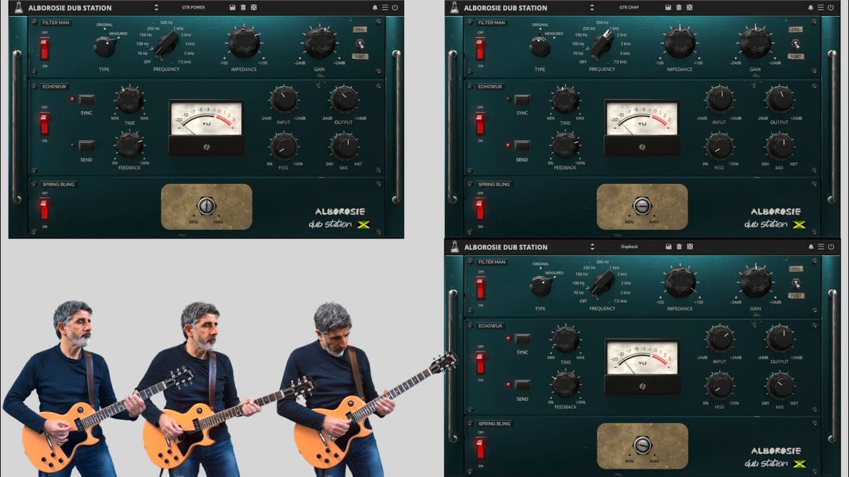This screenshot has height=477, width=849.
Task: Save preset in Slapback window
Action: coord(669,246)
